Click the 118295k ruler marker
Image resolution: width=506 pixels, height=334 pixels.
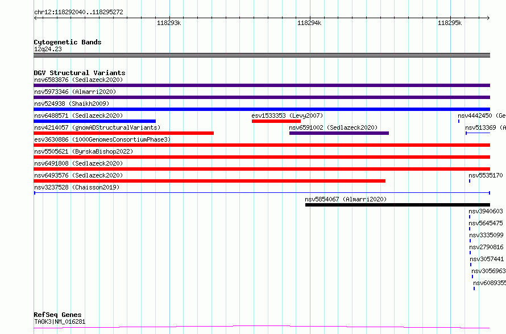click(x=450, y=23)
